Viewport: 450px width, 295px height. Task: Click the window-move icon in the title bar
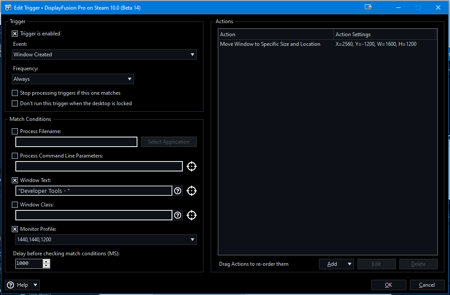368,7
